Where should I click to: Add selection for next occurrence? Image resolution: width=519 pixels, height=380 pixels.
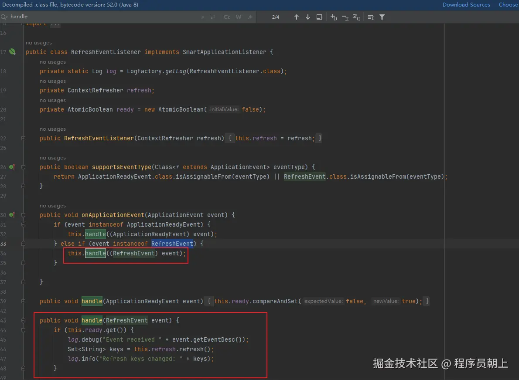334,17
